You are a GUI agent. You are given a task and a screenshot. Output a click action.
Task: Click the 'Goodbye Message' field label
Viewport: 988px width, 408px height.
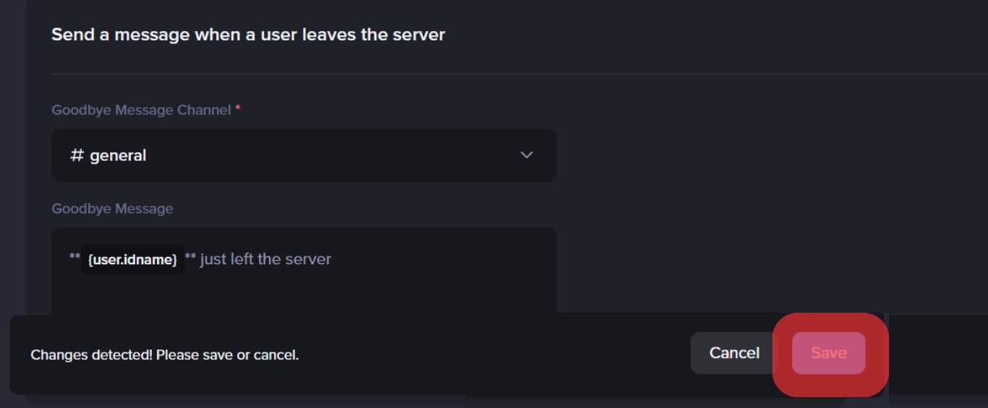tap(112, 209)
